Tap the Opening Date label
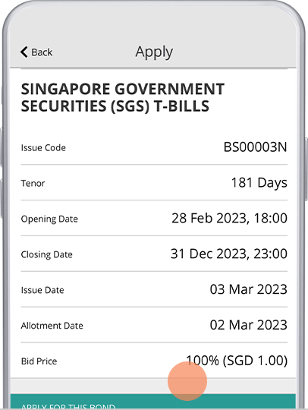Image resolution: width=308 pixels, height=410 pixels. pos(49,219)
